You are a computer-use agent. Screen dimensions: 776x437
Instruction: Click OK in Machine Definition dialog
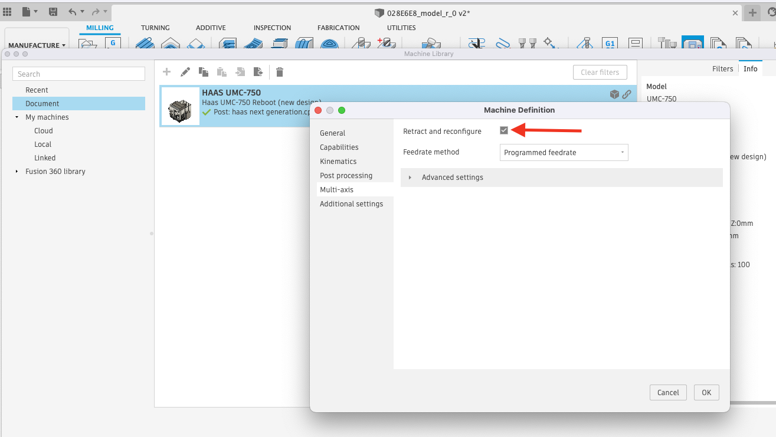[706, 393]
